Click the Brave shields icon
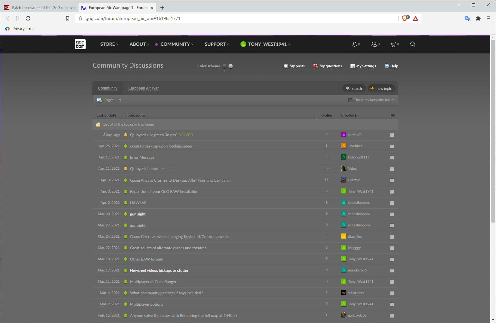 point(405,18)
